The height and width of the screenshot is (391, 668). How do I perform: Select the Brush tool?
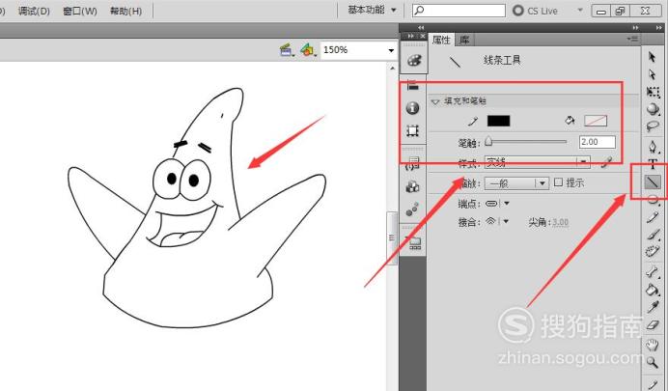(x=653, y=235)
